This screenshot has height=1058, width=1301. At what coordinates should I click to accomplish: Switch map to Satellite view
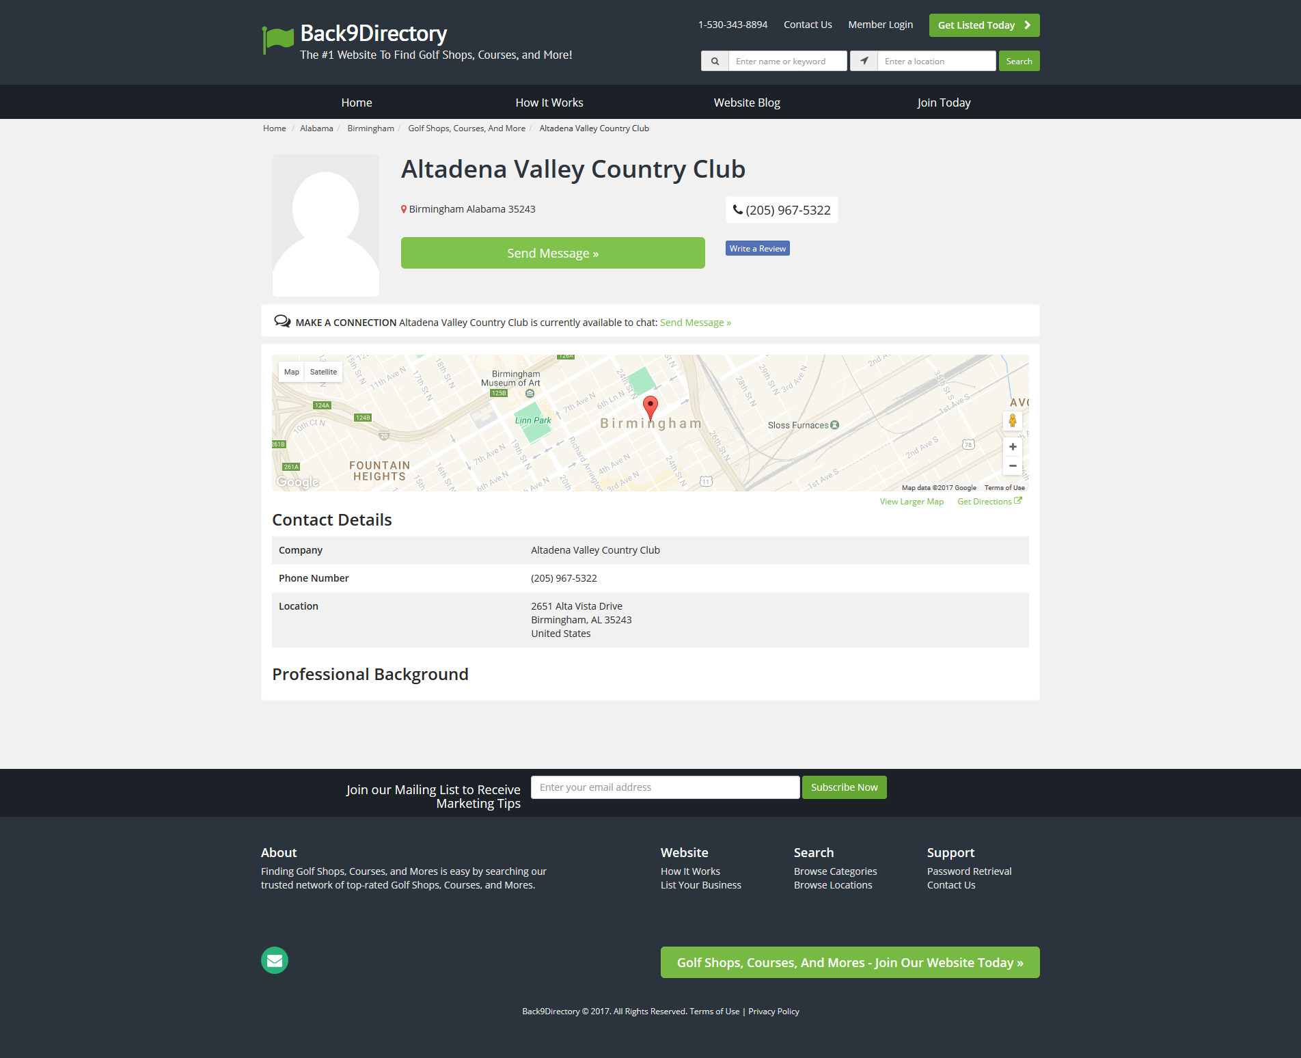(323, 372)
